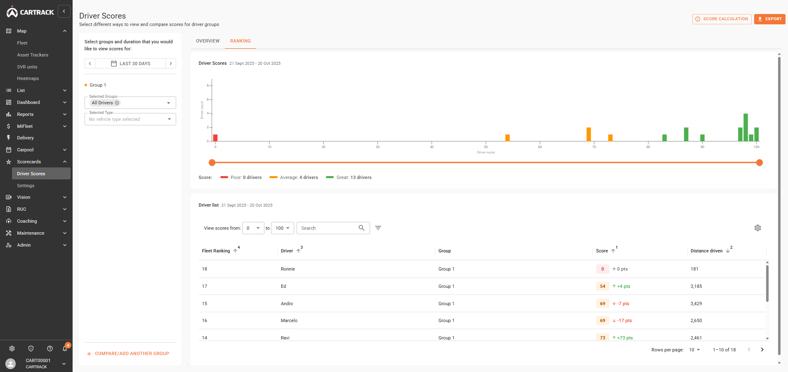Click the filter icon next to search
The image size is (788, 372).
tap(378, 228)
